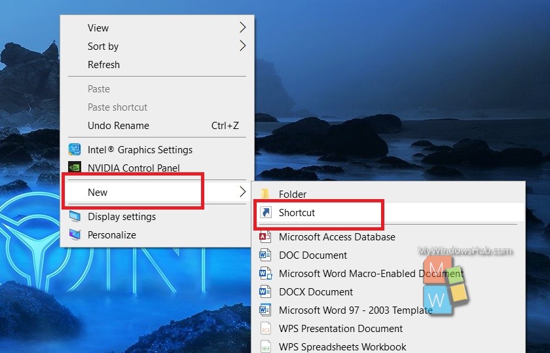
Task: Create a Microsoft Word 97 - 2003 Template
Action: tap(388, 310)
